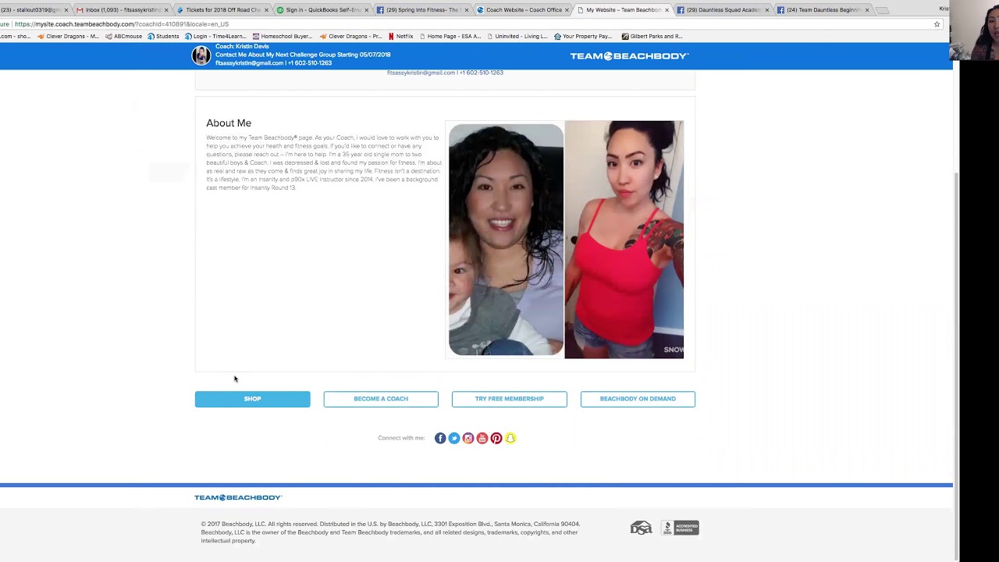Click the DSA badge in footer

click(x=641, y=528)
